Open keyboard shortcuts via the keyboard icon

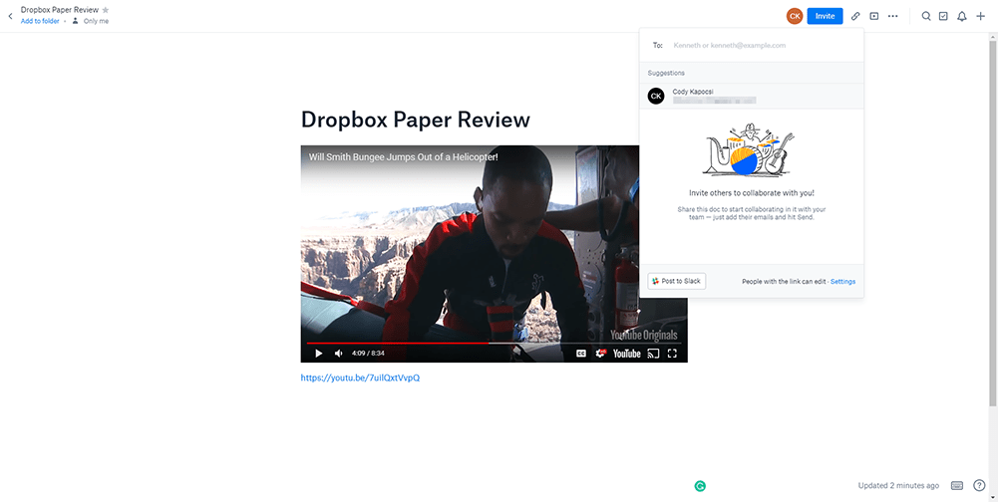click(x=957, y=485)
